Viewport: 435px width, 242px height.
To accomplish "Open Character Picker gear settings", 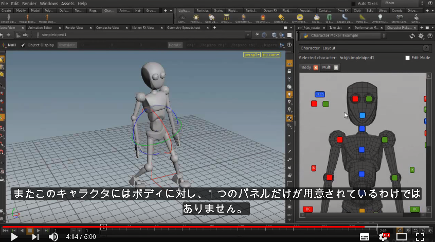I will click(x=421, y=36).
